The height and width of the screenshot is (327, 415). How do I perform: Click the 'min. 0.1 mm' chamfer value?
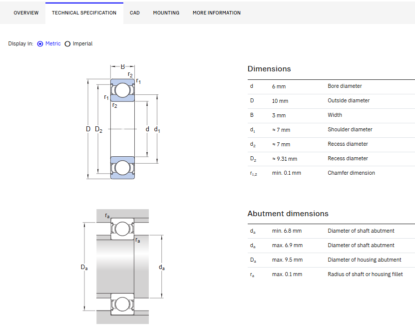pos(286,173)
